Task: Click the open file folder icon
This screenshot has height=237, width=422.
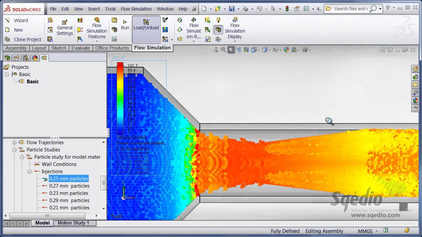Action: 218,9
